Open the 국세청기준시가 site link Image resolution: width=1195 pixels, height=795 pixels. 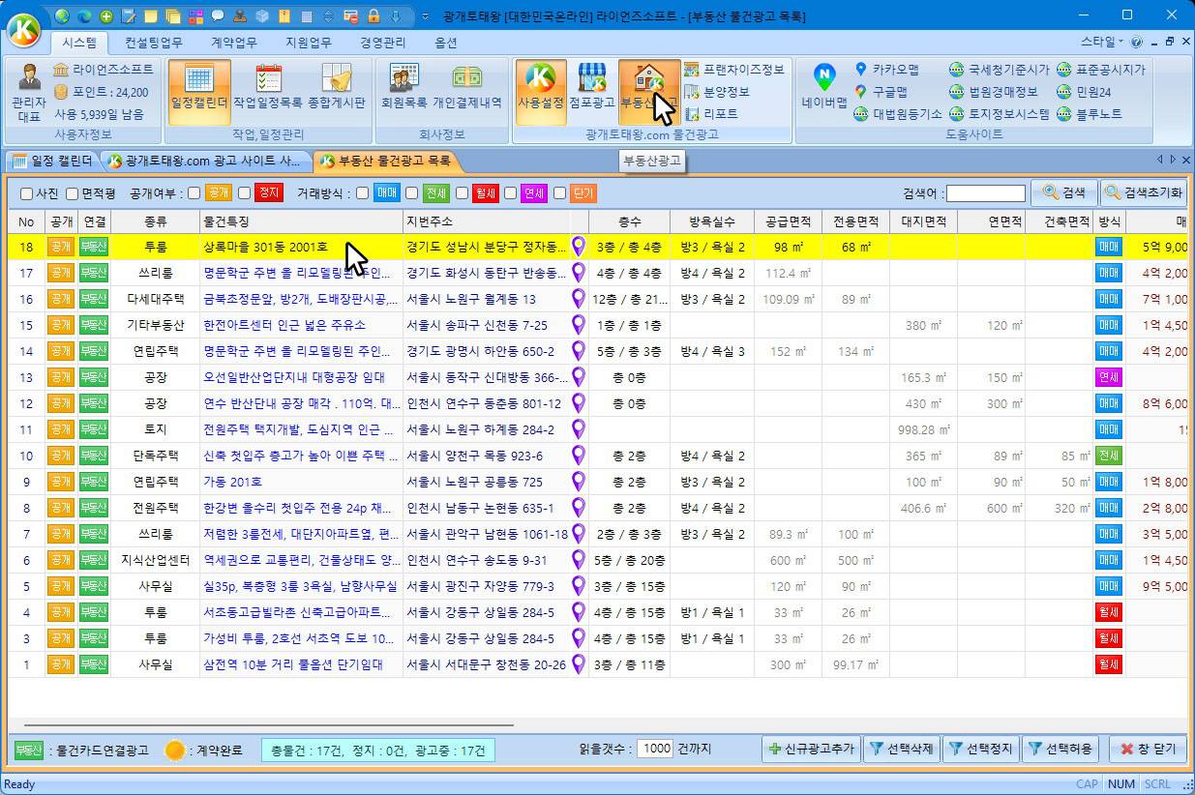999,70
